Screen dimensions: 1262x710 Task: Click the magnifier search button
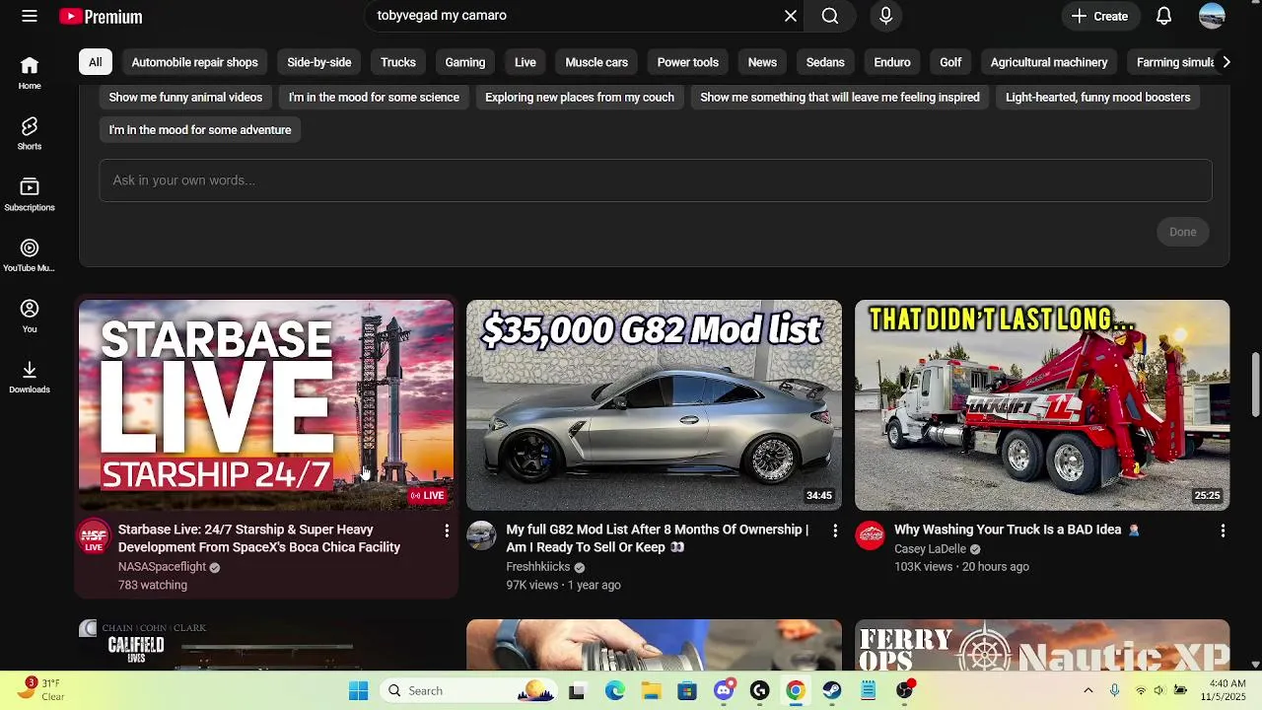click(x=830, y=16)
